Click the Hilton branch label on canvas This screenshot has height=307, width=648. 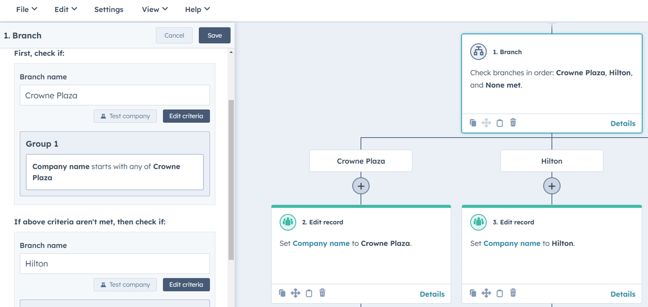point(551,161)
